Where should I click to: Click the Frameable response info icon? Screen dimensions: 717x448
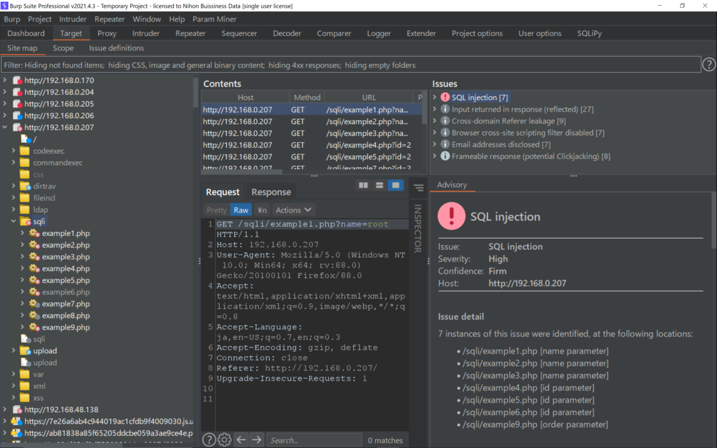tap(445, 156)
